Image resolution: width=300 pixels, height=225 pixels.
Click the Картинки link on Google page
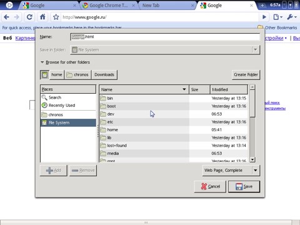(x=26, y=38)
